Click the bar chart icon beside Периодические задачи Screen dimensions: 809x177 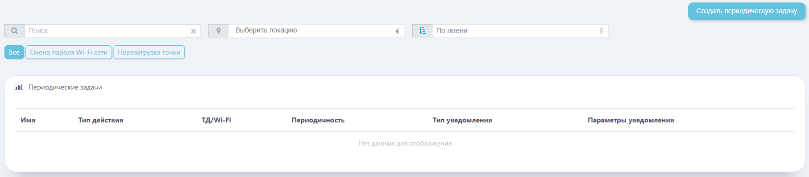(19, 87)
